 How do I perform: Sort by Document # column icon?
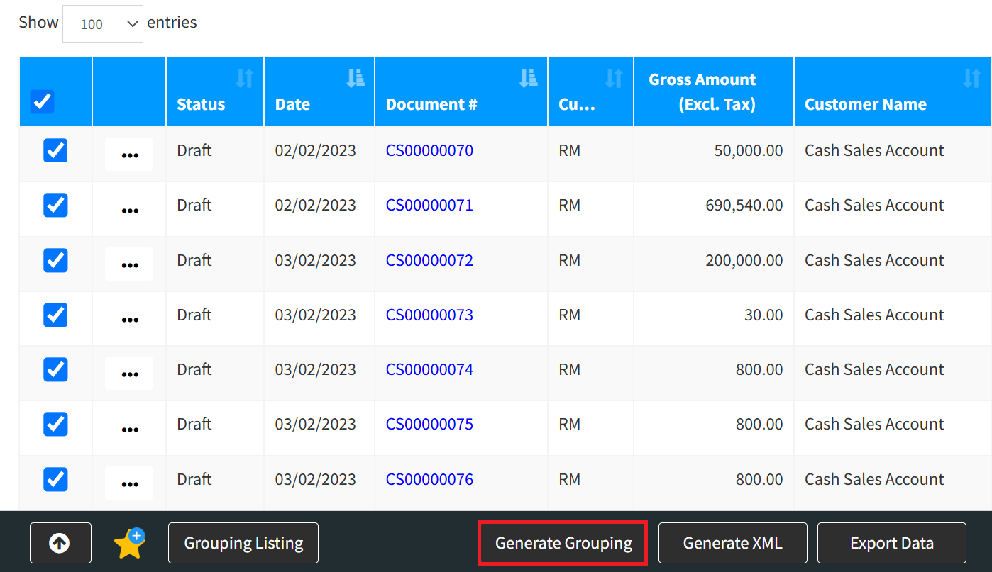click(x=528, y=79)
